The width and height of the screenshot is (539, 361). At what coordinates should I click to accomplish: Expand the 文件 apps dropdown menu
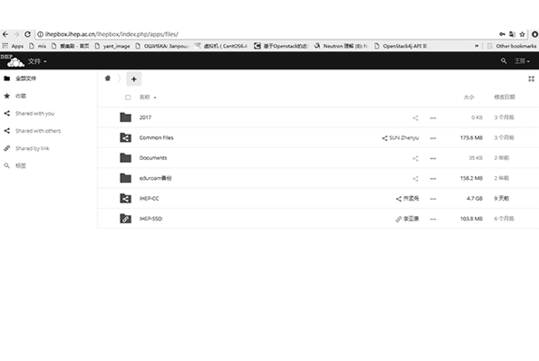pyautogui.click(x=37, y=61)
